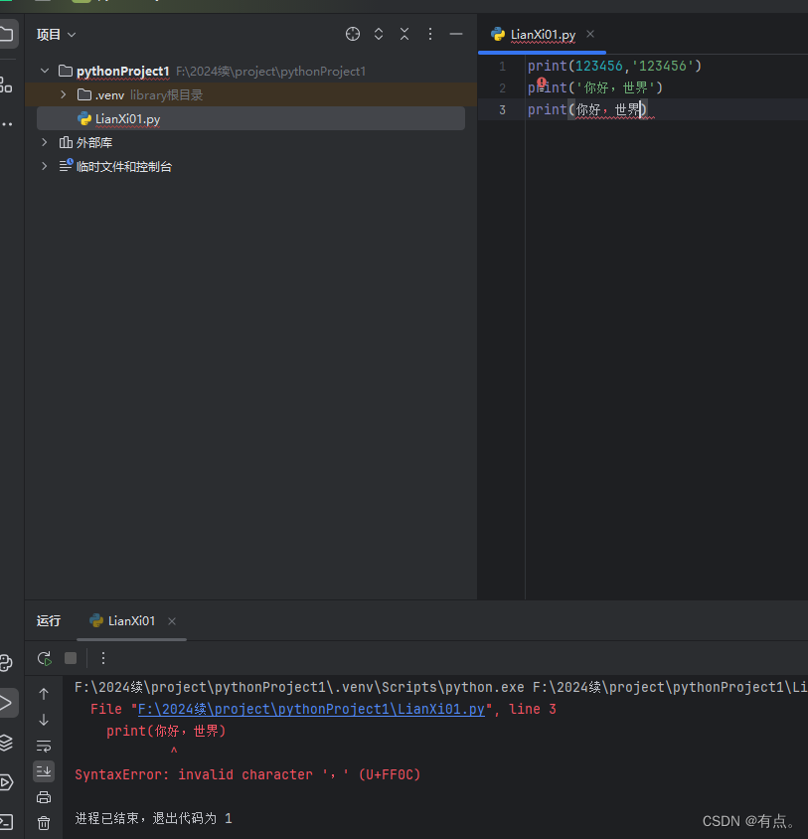Viewport: 808px width, 839px height.
Task: Click the 运行 panel label
Action: coord(48,620)
